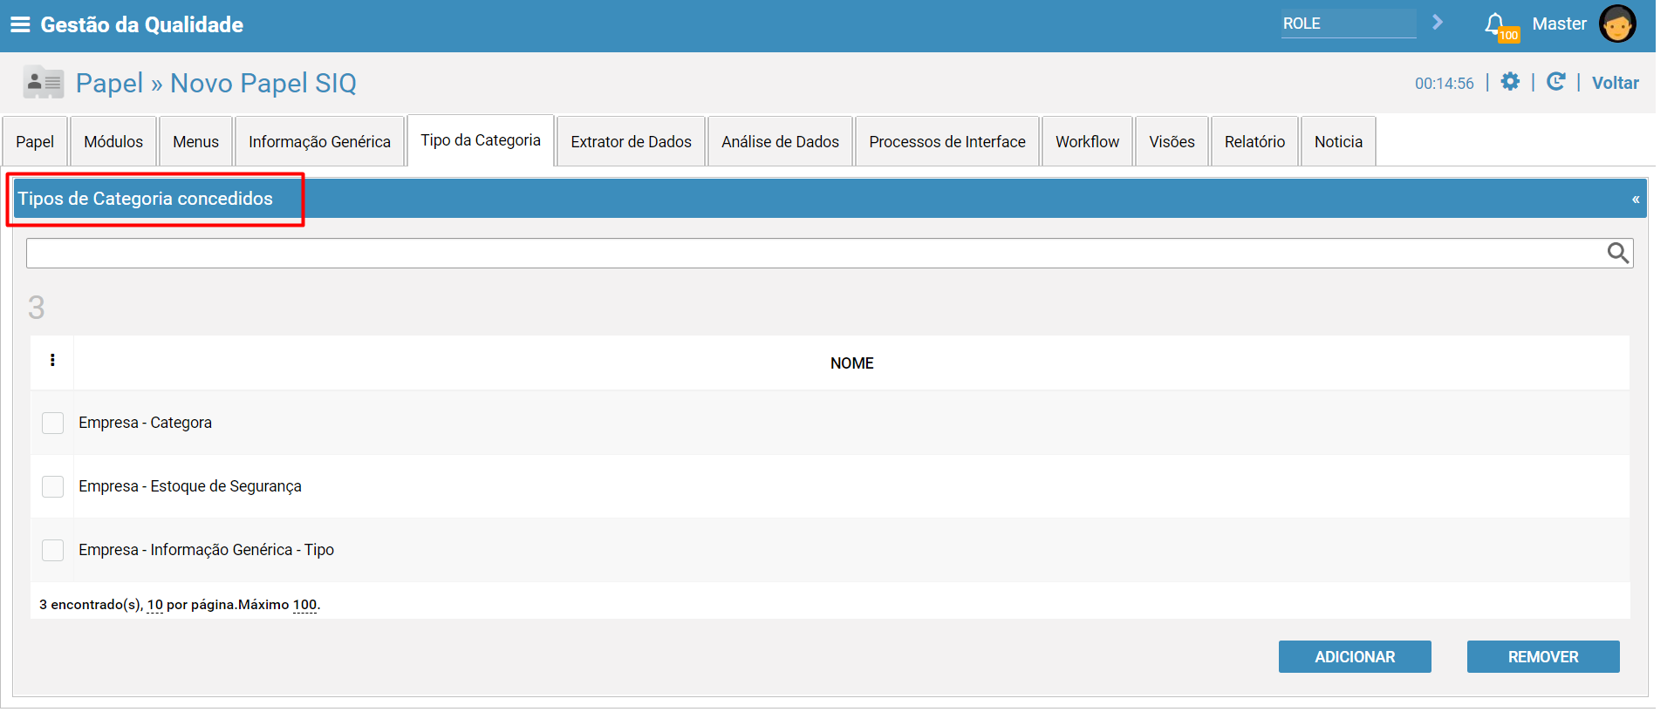
Task: Open Master user avatar menu
Action: 1617,24
